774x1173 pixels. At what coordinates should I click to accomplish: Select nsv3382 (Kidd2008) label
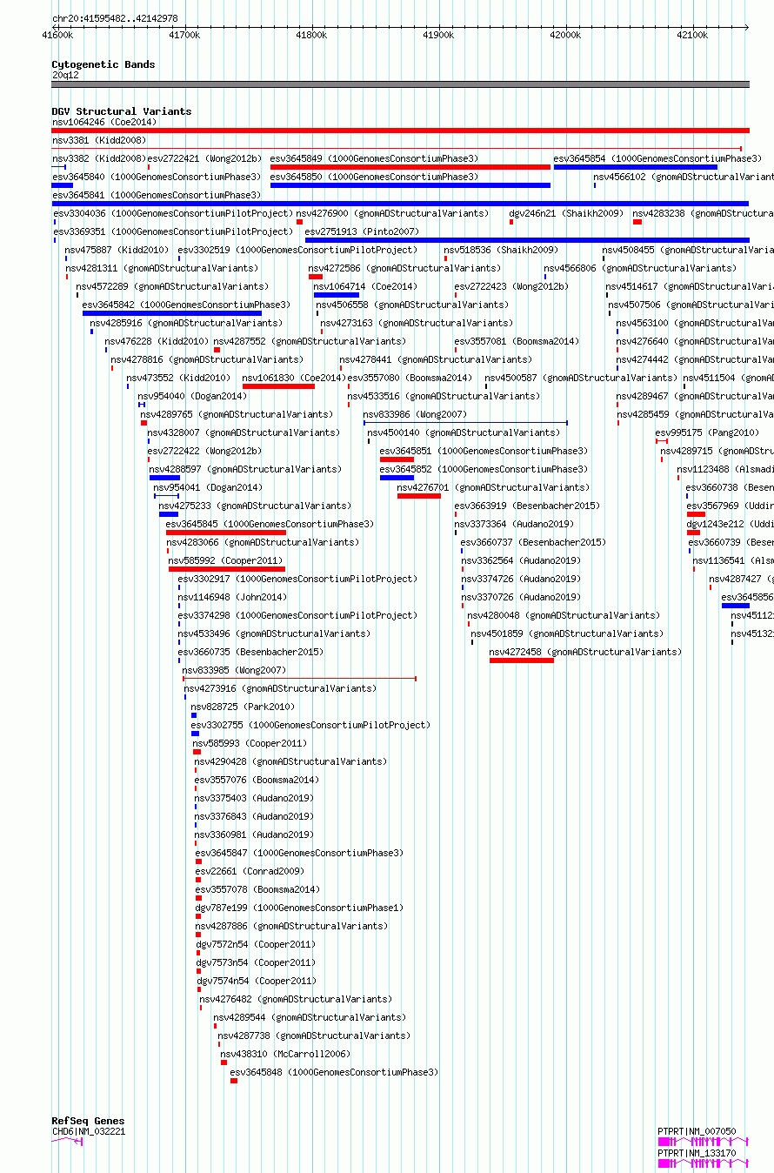[x=98, y=158]
